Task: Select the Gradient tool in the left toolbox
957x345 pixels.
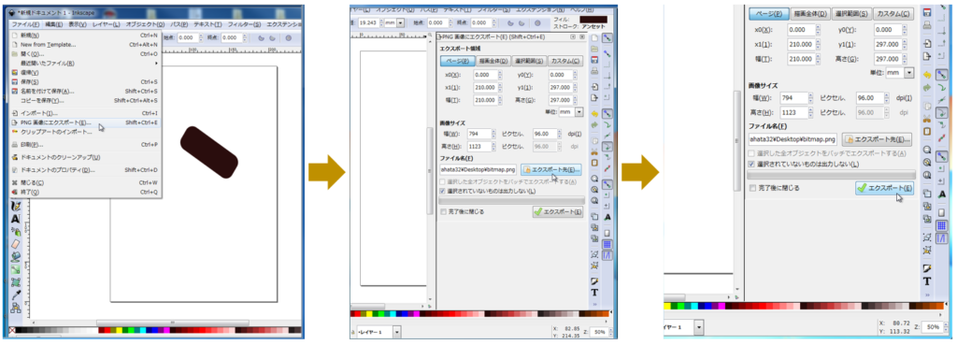Action: pos(16,269)
